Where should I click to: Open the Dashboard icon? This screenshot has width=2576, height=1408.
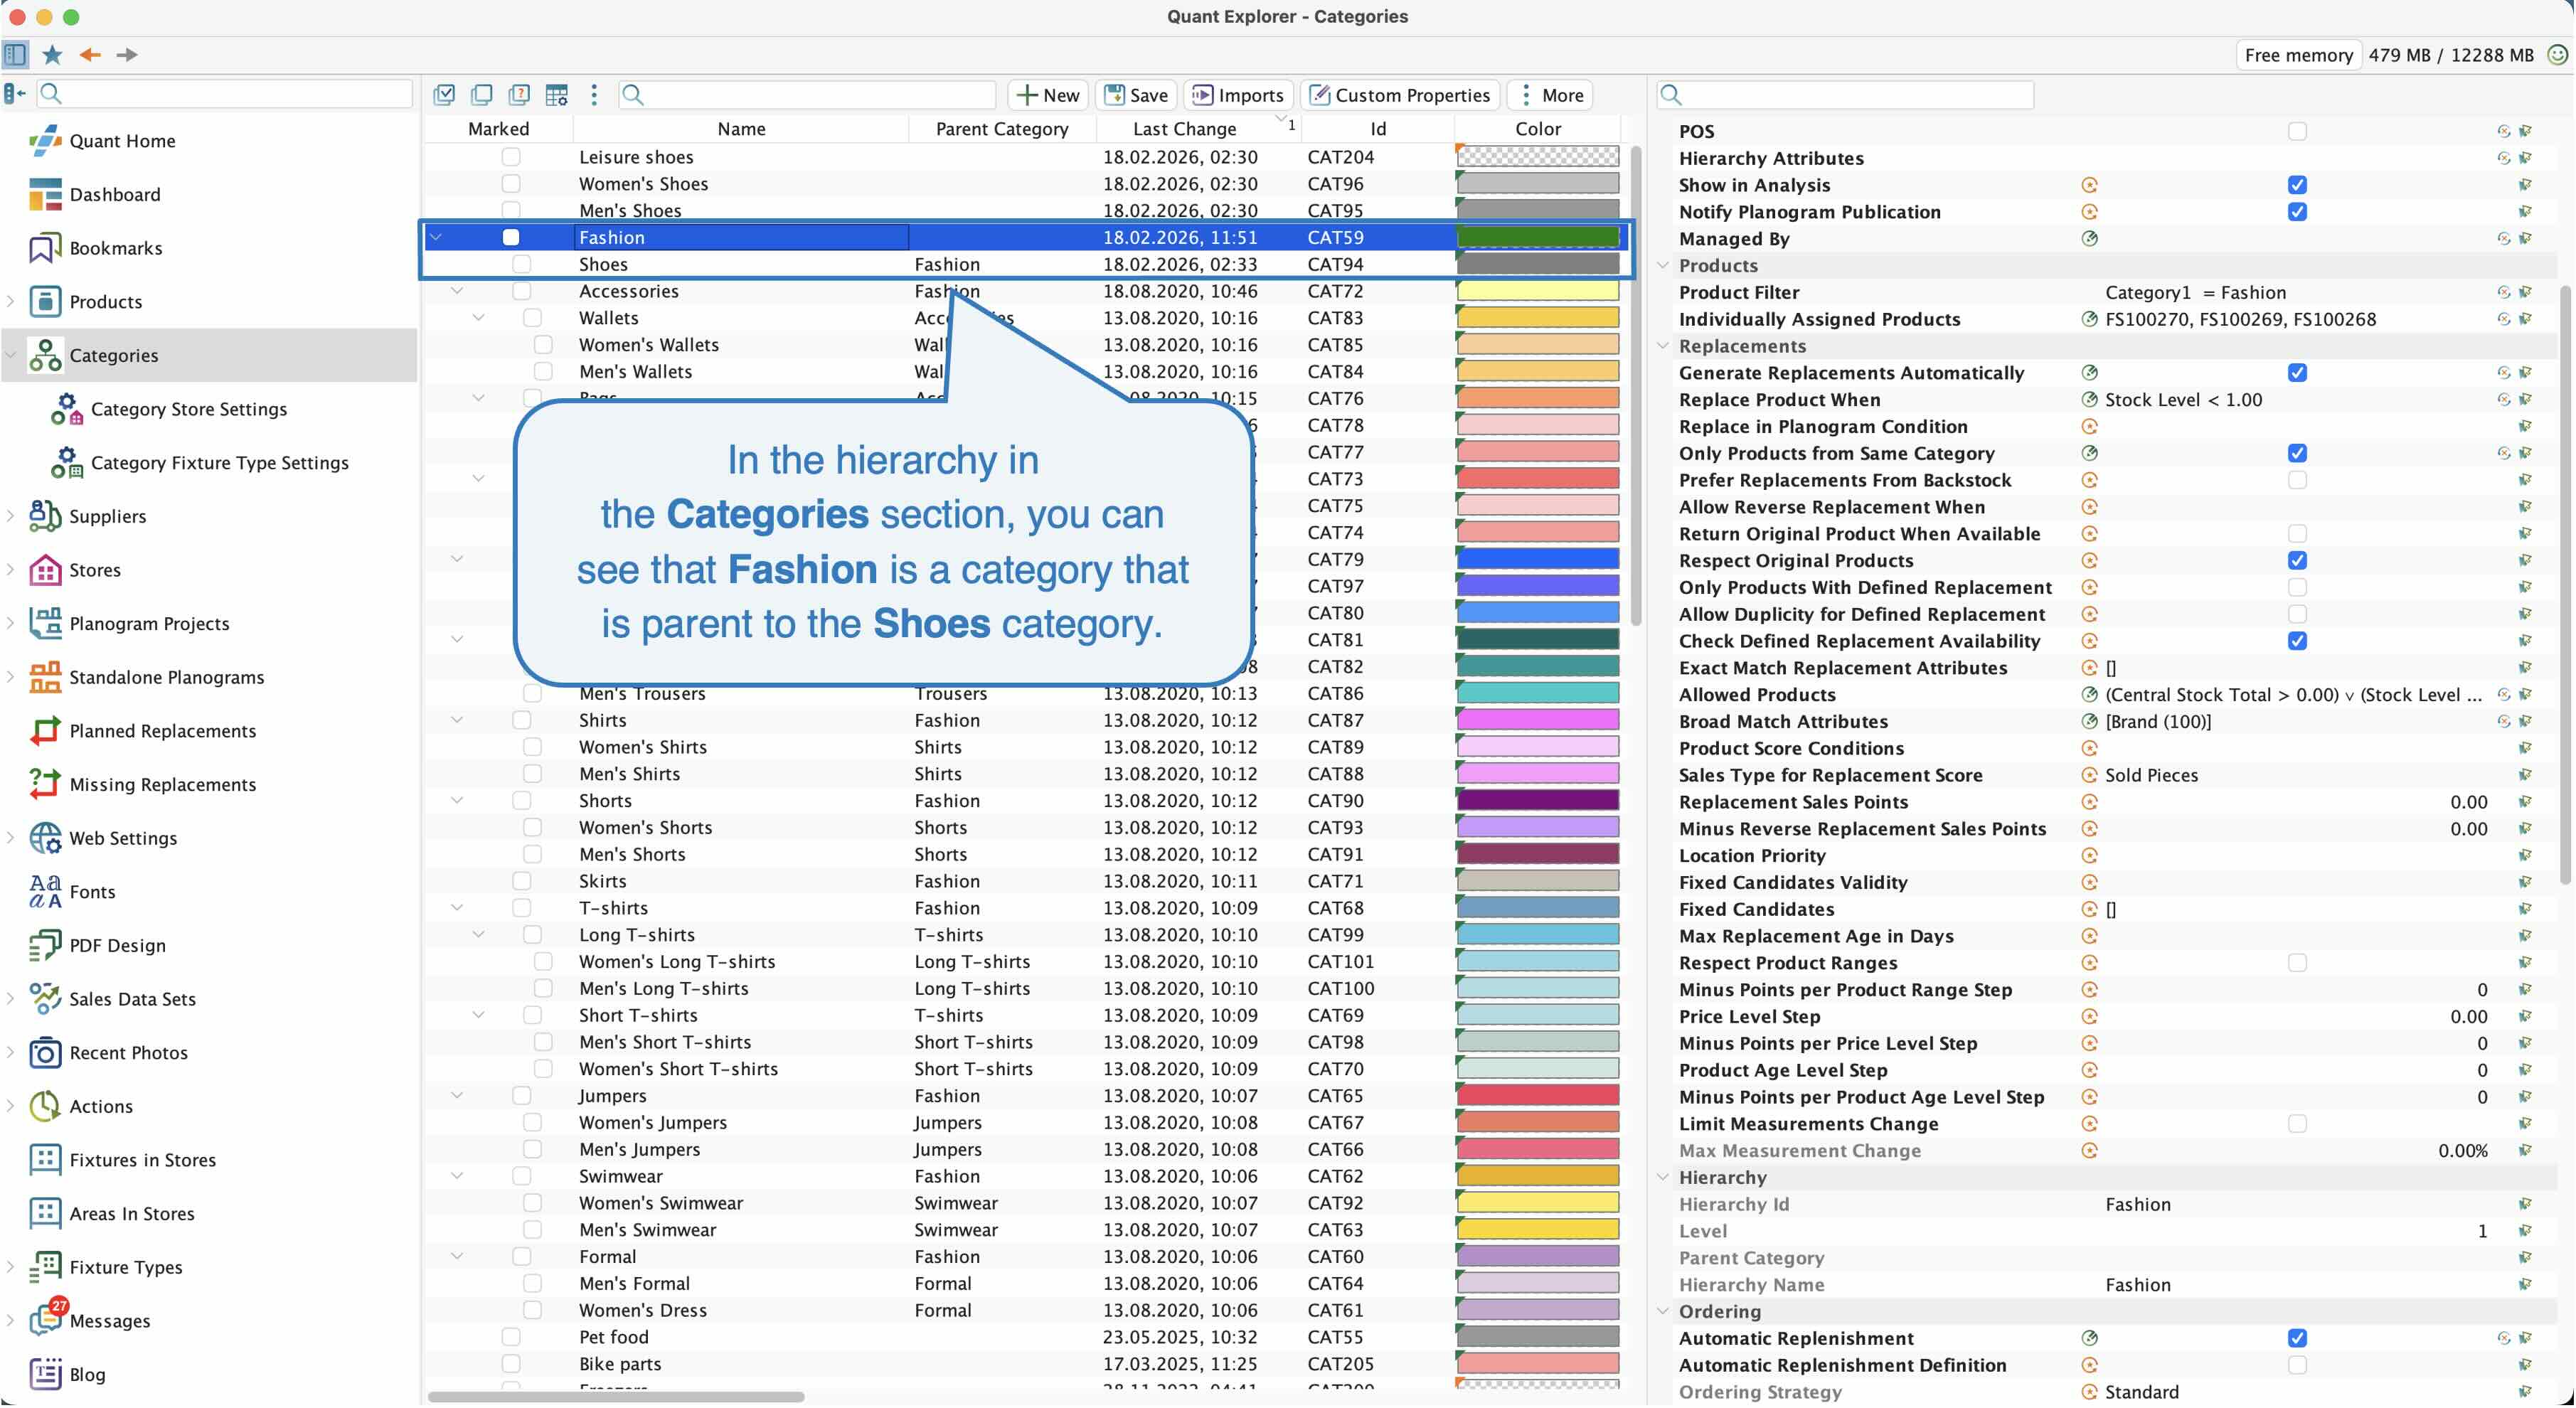[45, 195]
